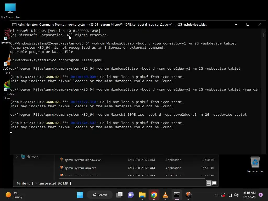Image resolution: width=268 pixels, height=201 pixels.
Task: Open the Recycle Bin desktop icon
Action: click(255, 165)
